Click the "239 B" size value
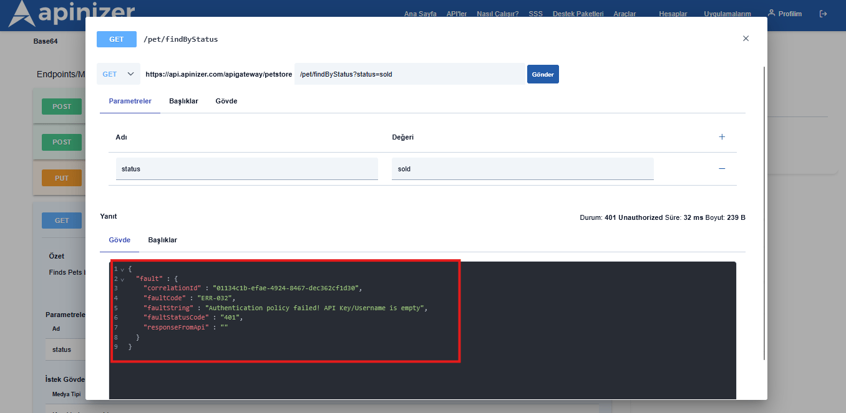Viewport: 846px width, 413px height. [736, 217]
